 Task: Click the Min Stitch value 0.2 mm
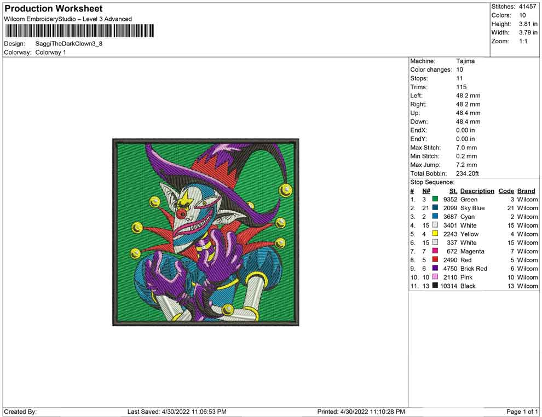click(466, 156)
